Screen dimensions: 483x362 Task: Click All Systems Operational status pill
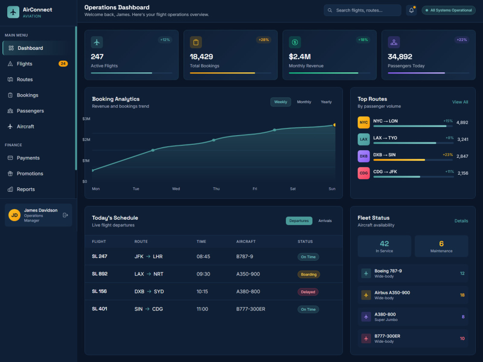click(449, 10)
